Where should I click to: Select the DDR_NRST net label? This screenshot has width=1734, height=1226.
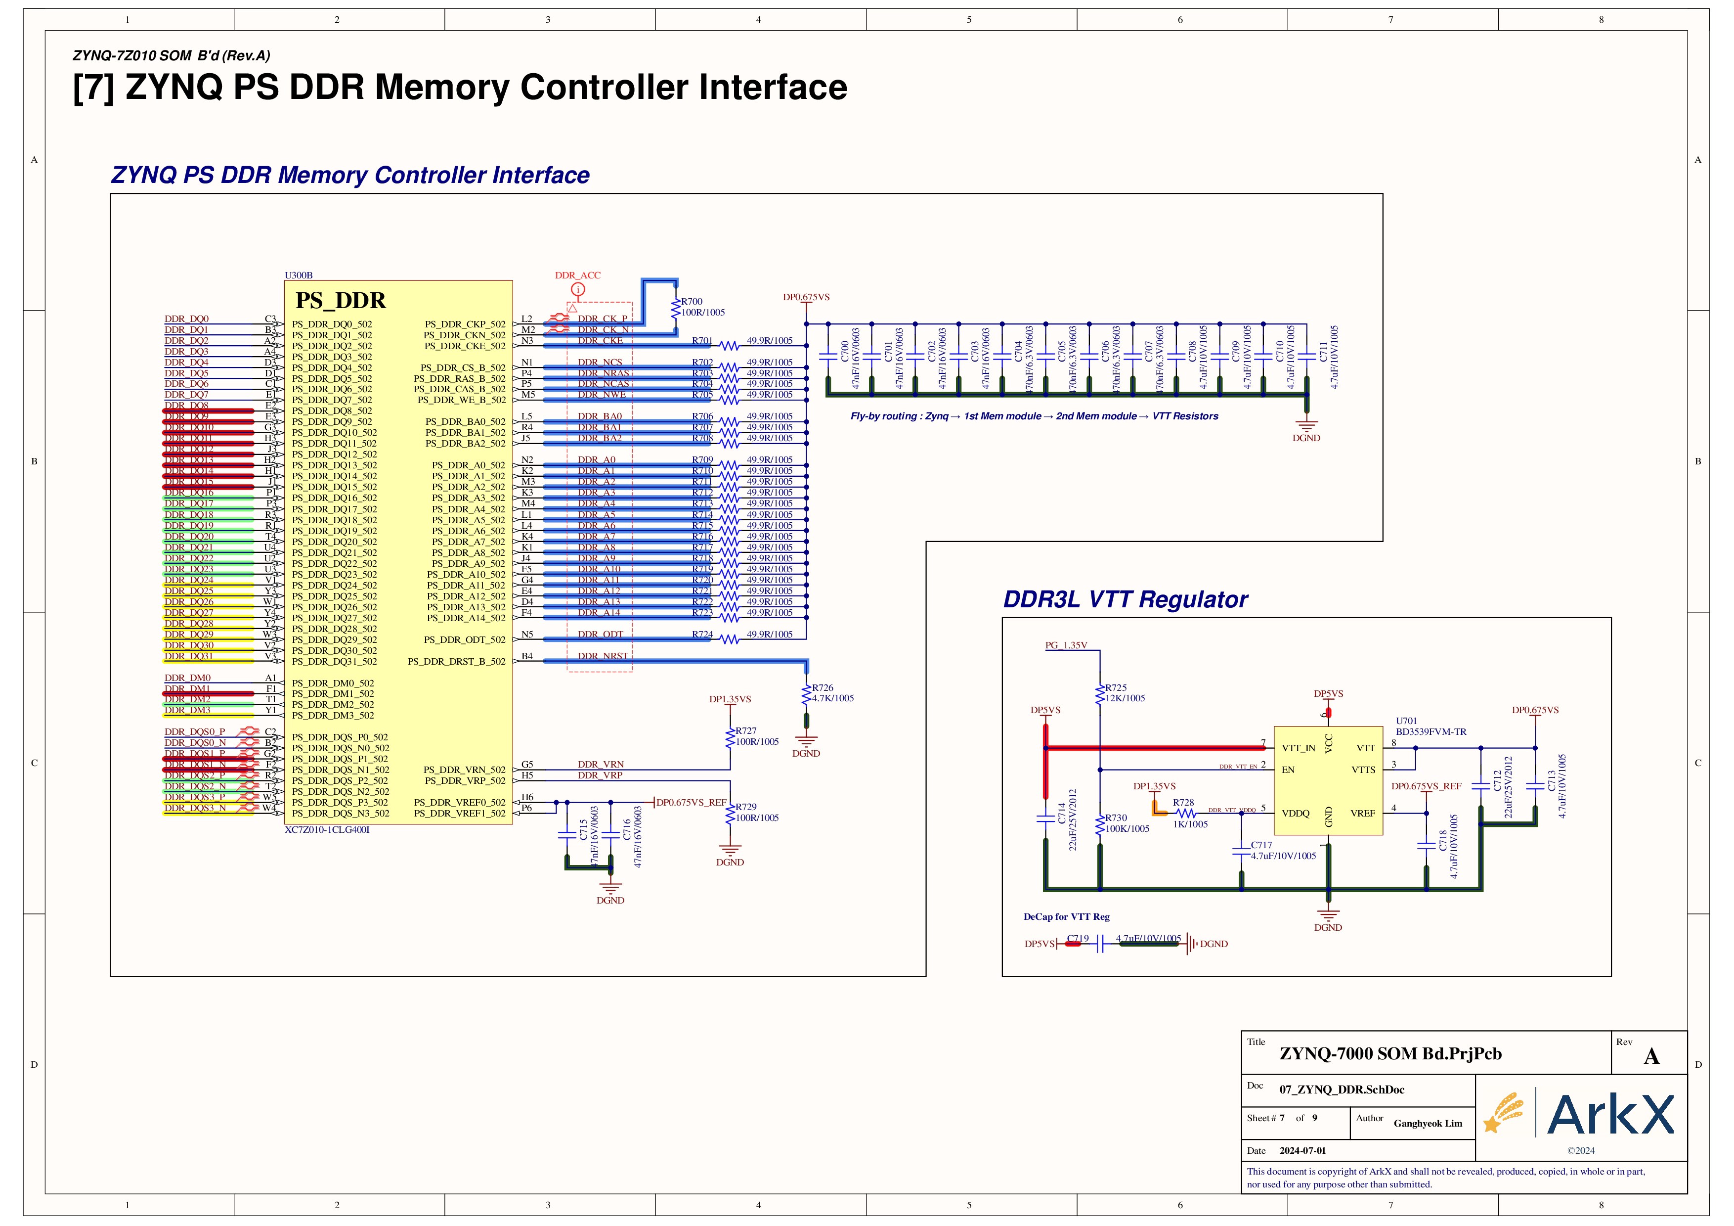click(x=603, y=656)
